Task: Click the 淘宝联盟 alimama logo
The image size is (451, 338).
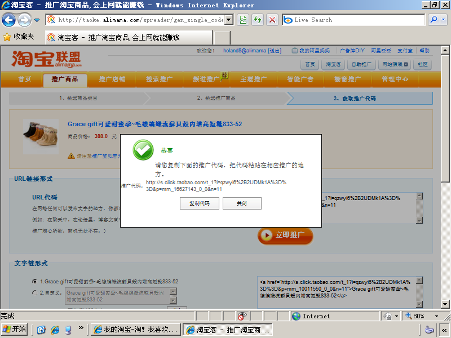Action: point(46,59)
